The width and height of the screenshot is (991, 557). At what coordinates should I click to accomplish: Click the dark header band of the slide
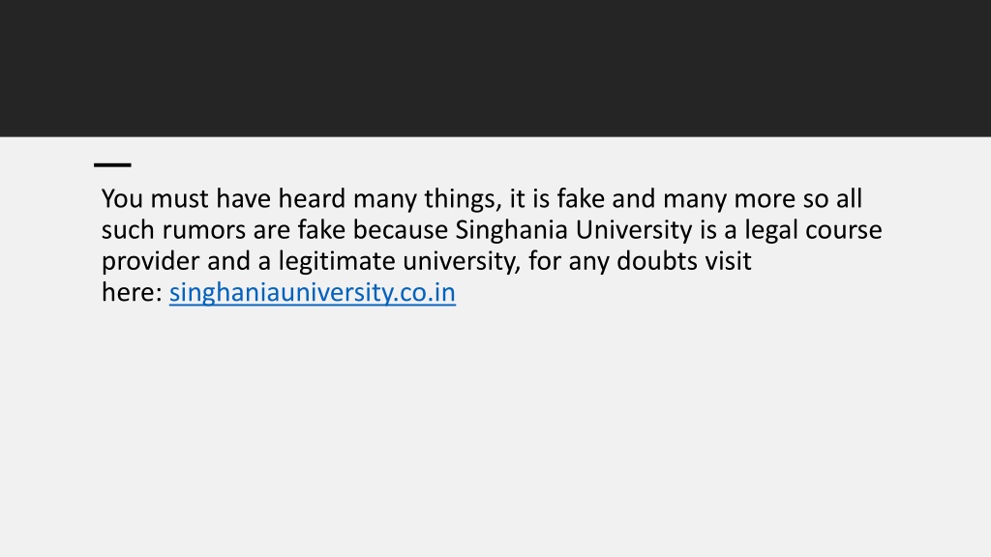(x=495, y=69)
